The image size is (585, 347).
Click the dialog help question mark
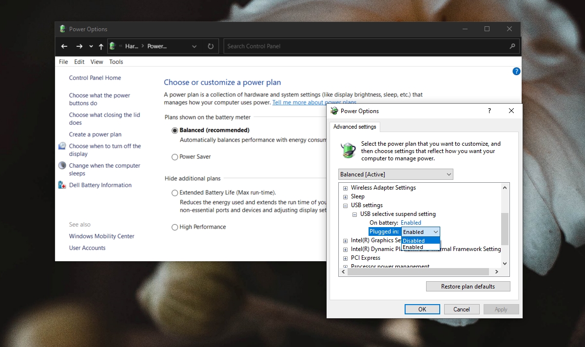tap(489, 111)
